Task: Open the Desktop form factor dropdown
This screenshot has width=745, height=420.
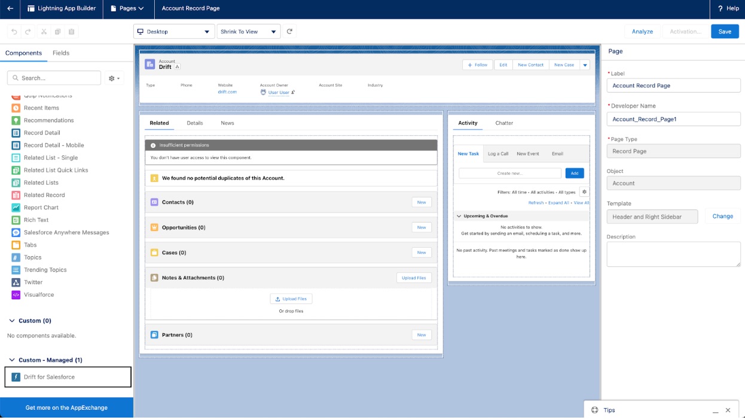Action: point(173,32)
